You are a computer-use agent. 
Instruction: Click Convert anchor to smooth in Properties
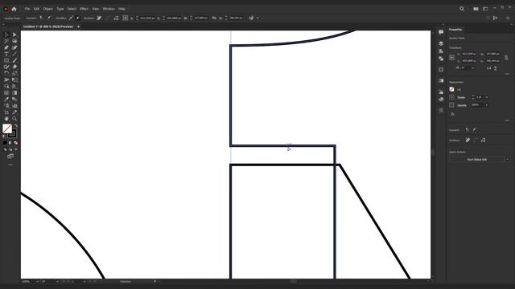[475, 130]
